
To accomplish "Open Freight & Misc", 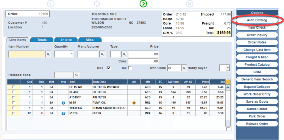I will pos(257,57).
